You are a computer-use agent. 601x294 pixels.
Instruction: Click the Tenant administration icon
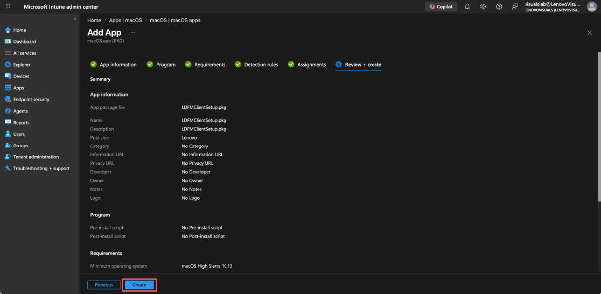[8, 157]
